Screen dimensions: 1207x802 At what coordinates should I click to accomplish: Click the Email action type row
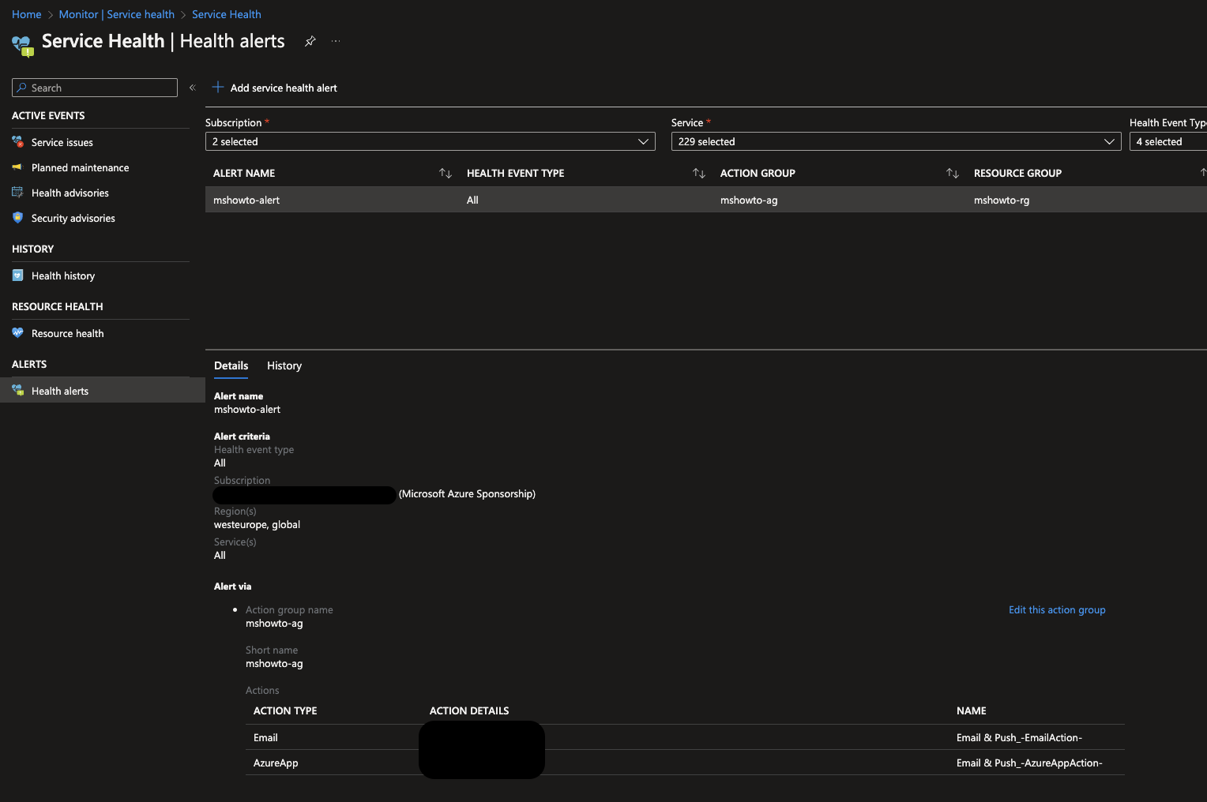pyautogui.click(x=685, y=737)
